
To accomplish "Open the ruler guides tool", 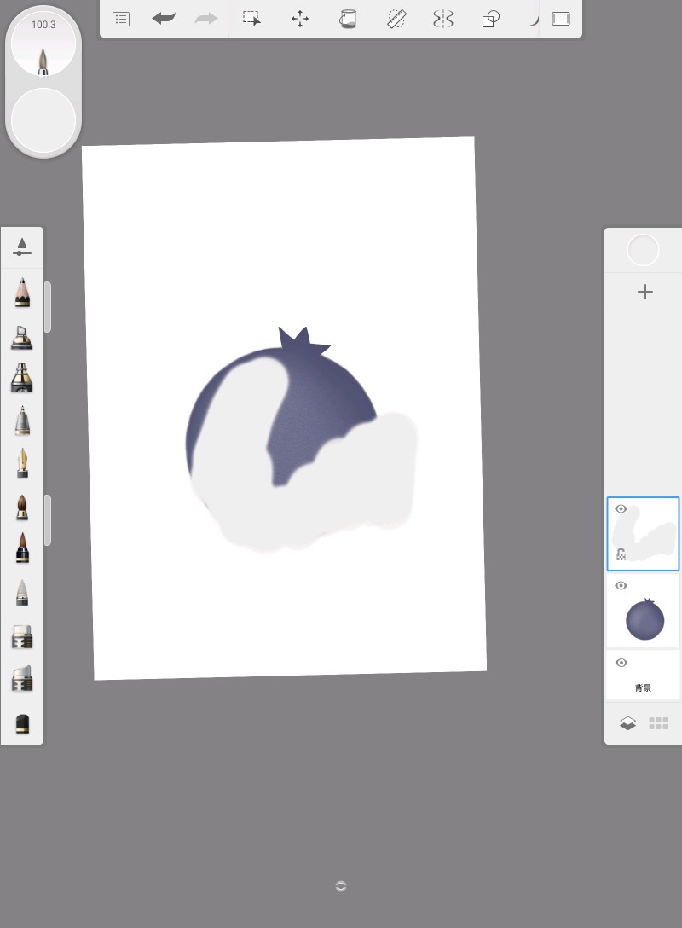I will [x=396, y=19].
